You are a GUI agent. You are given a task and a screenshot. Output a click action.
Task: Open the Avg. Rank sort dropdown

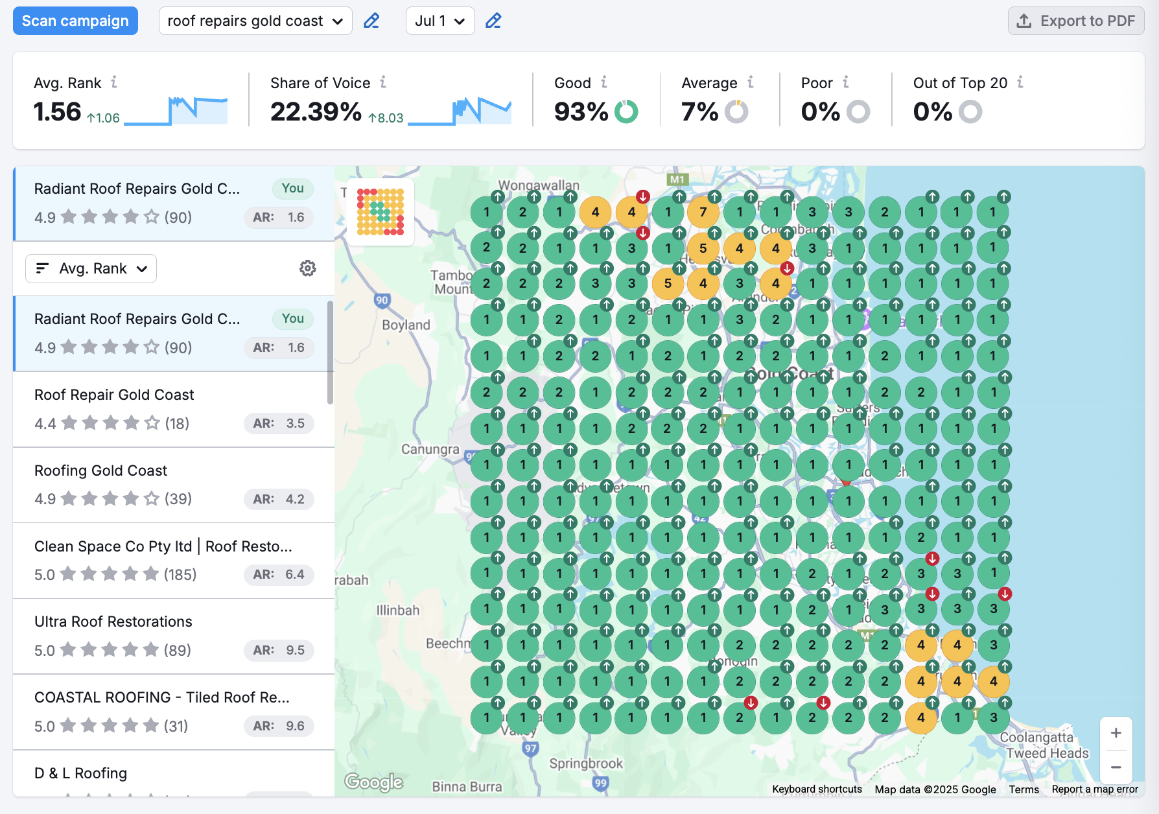tap(91, 268)
